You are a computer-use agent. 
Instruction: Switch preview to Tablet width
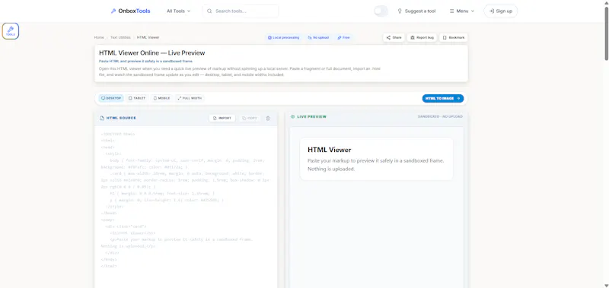137,98
